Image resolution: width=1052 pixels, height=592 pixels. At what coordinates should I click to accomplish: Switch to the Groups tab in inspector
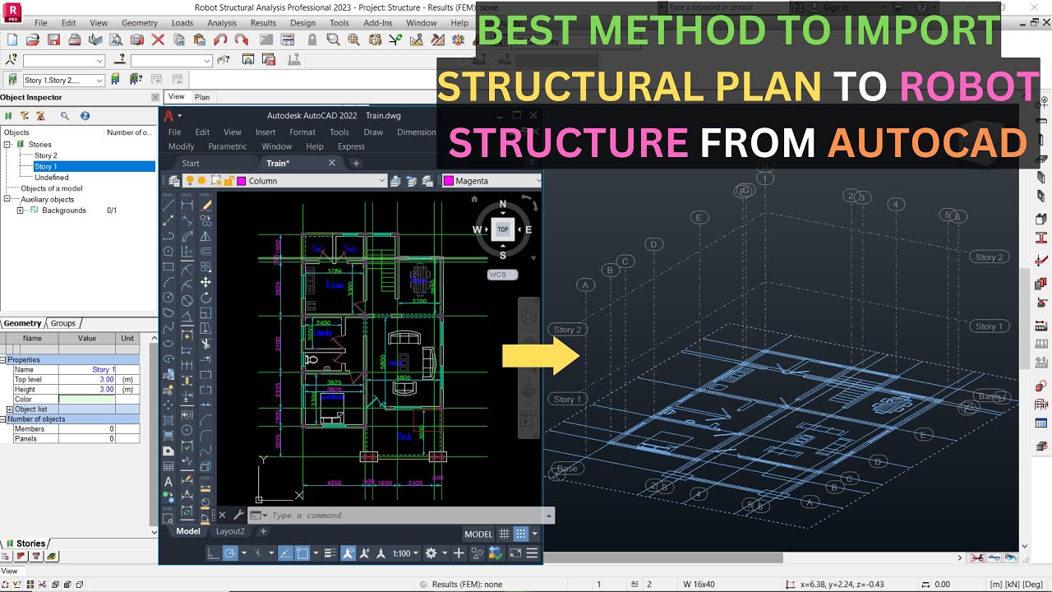coord(63,323)
